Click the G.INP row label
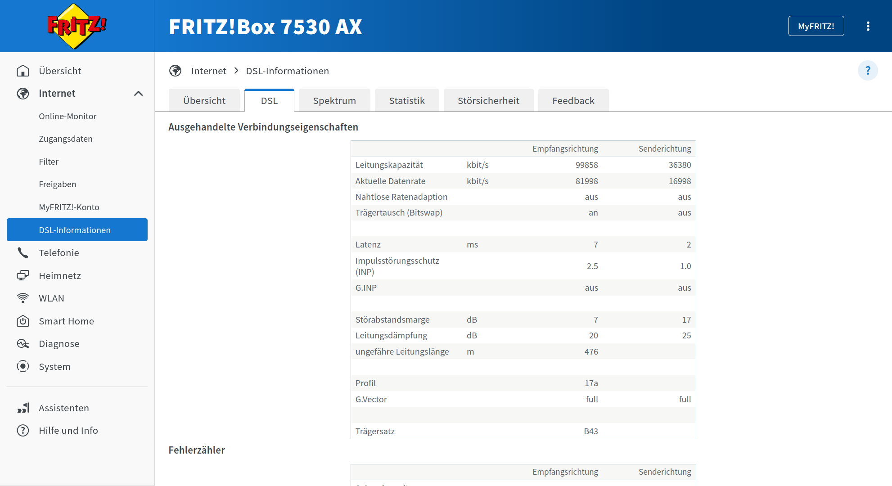Screen dimensions: 892x486 [366, 288]
